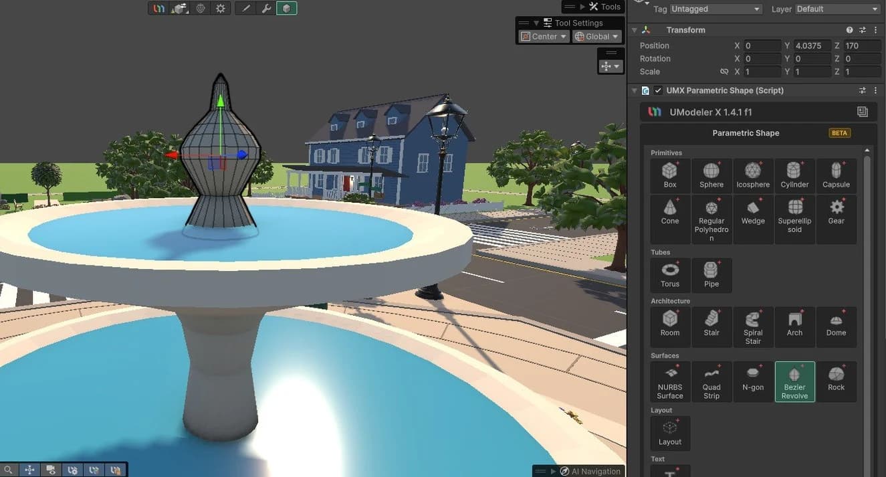Image resolution: width=886 pixels, height=477 pixels.
Task: Collapse the UMX Parametric Shape component
Action: [635, 90]
